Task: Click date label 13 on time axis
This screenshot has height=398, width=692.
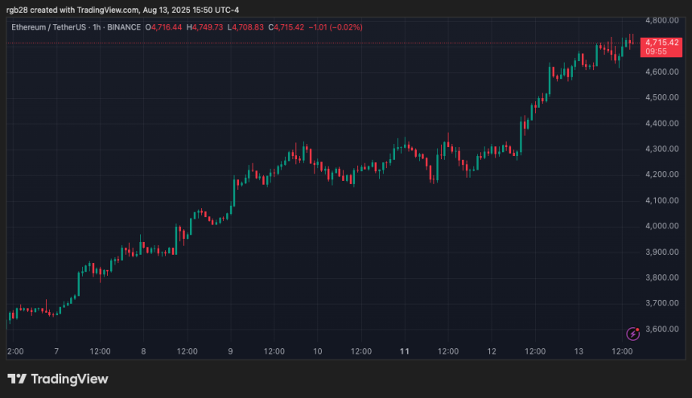Action: (x=579, y=351)
